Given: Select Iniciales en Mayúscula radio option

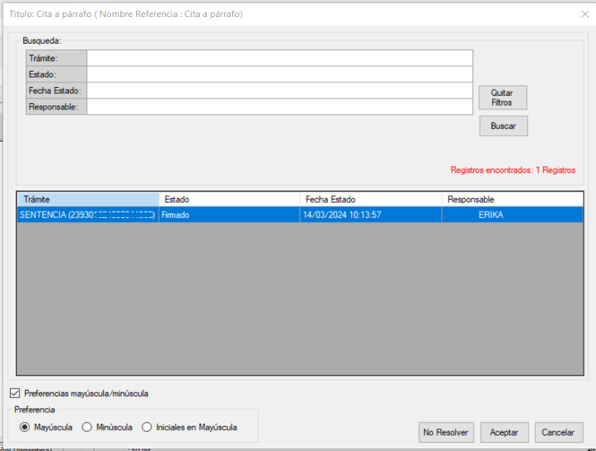Looking at the screenshot, I should tap(147, 428).
